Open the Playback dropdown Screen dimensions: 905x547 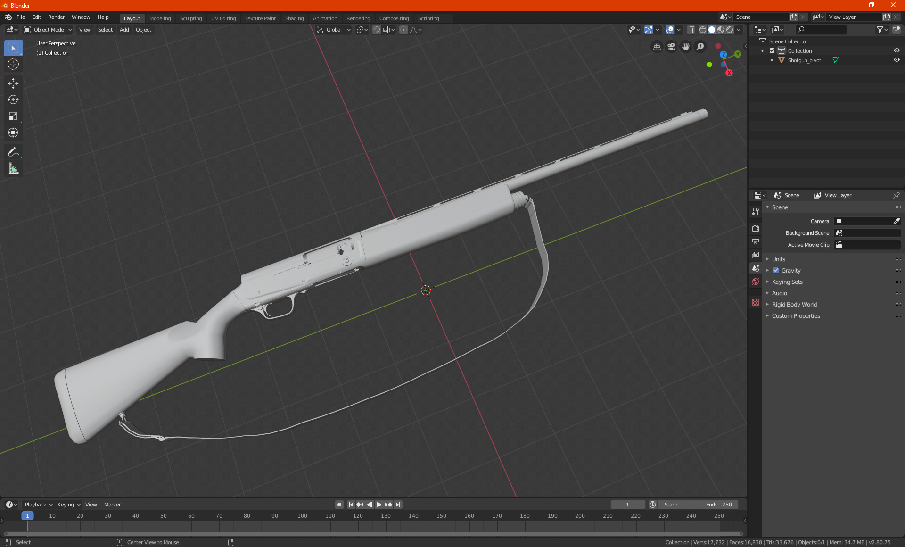(x=38, y=505)
